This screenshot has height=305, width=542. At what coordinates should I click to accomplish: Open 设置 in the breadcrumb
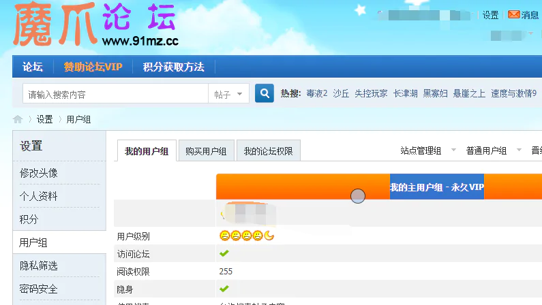point(44,119)
